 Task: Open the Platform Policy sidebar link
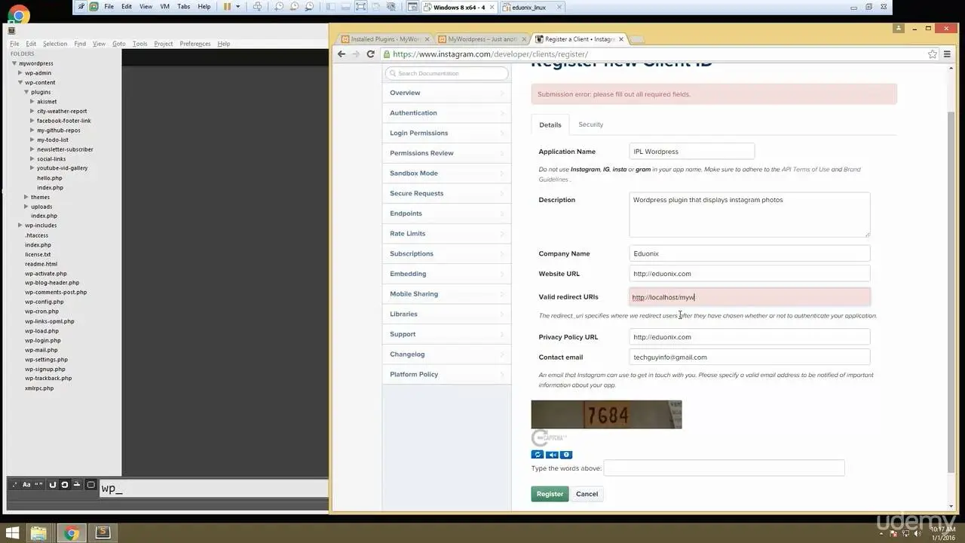click(414, 374)
